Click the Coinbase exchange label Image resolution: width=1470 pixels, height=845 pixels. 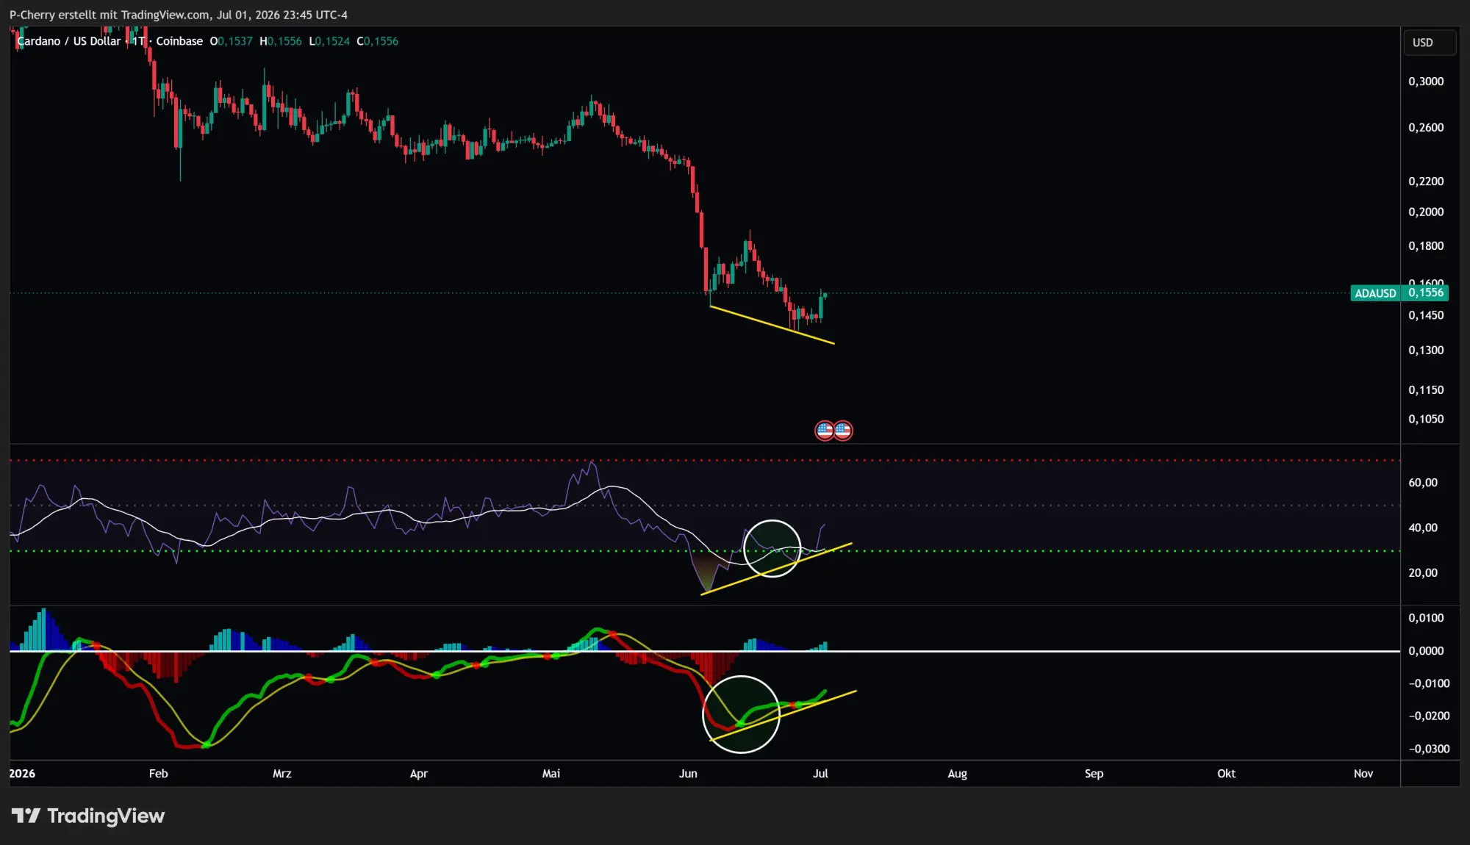[x=179, y=41]
